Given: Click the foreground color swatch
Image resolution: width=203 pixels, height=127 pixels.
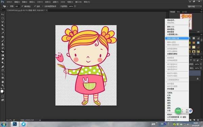Looking at the screenshot, I should tap(2, 91).
